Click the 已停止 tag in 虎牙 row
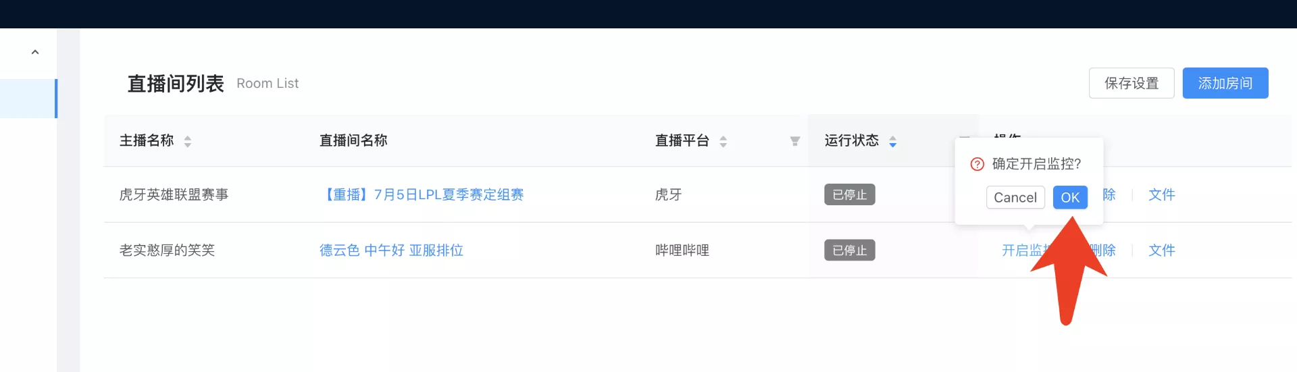1297x372 pixels. click(849, 194)
